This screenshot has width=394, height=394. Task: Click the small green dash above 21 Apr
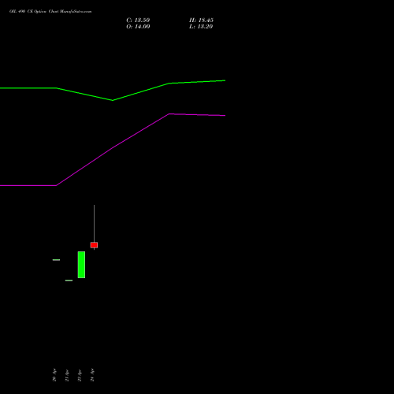69,281
